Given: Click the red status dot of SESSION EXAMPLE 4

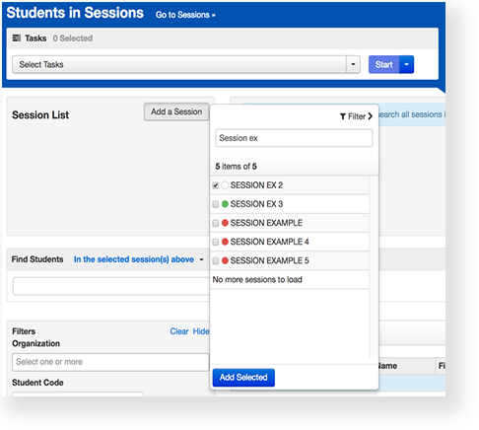Looking at the screenshot, I should (x=225, y=242).
